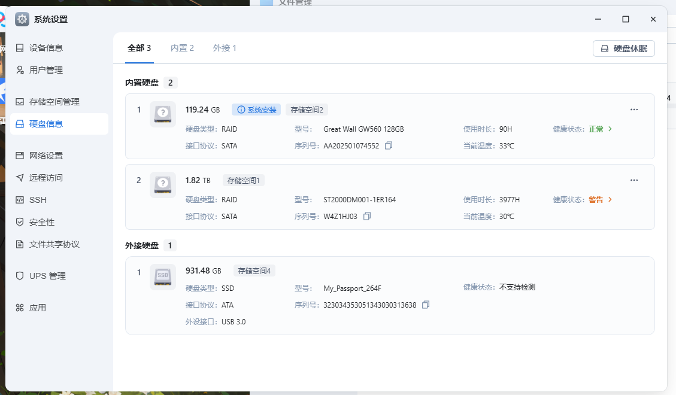676x395 pixels.
Task: Click the 931.48 GB SSD icon
Action: click(x=163, y=276)
